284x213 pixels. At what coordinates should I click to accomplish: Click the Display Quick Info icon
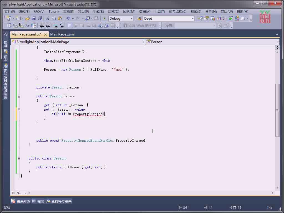(21, 26)
